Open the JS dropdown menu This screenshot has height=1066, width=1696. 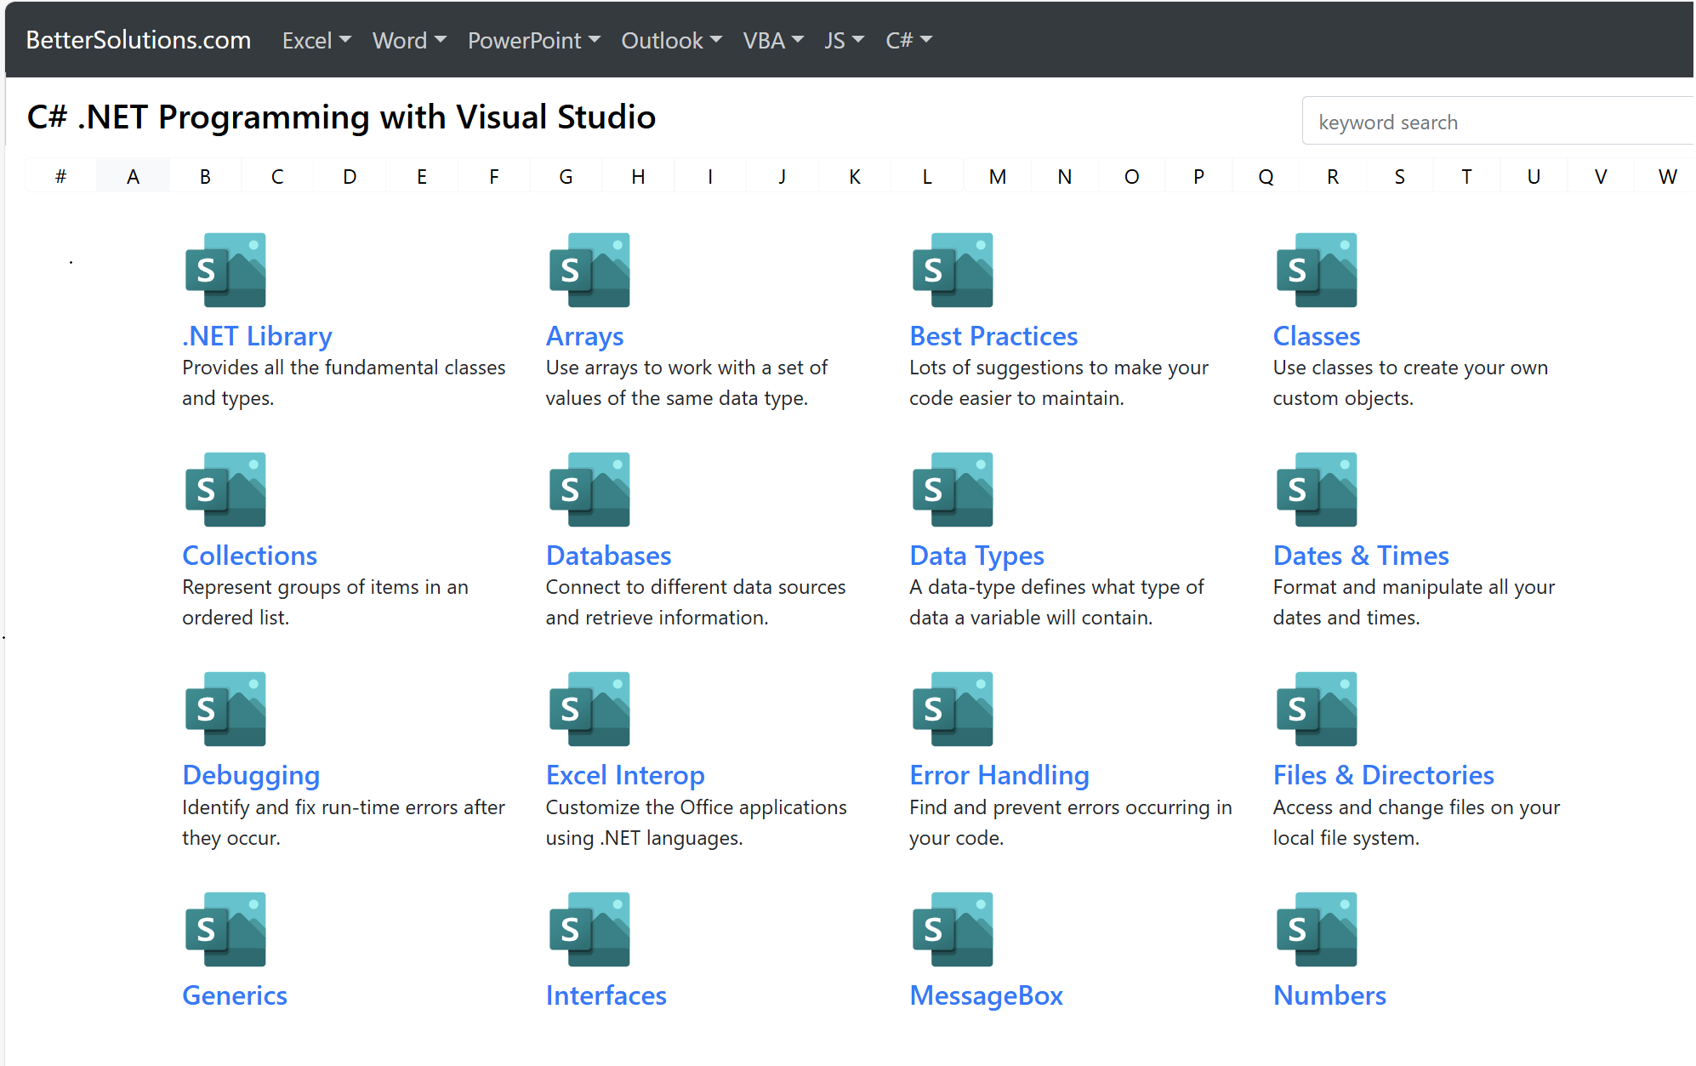click(845, 40)
